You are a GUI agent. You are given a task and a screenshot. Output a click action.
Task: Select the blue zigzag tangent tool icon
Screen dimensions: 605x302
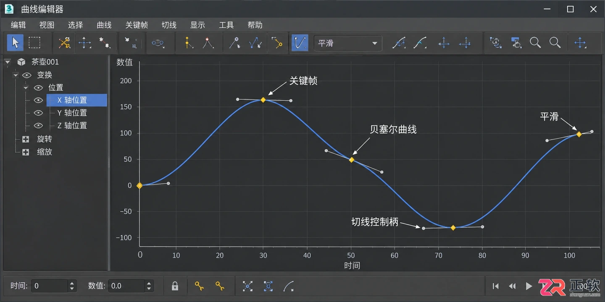255,43
